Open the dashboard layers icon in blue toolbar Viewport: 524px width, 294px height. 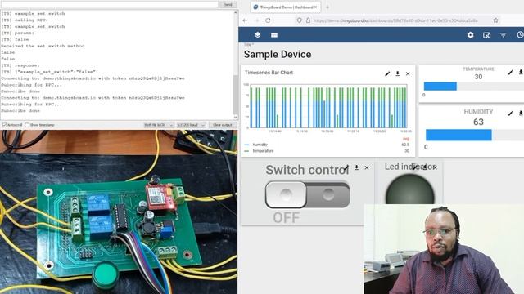[257, 34]
